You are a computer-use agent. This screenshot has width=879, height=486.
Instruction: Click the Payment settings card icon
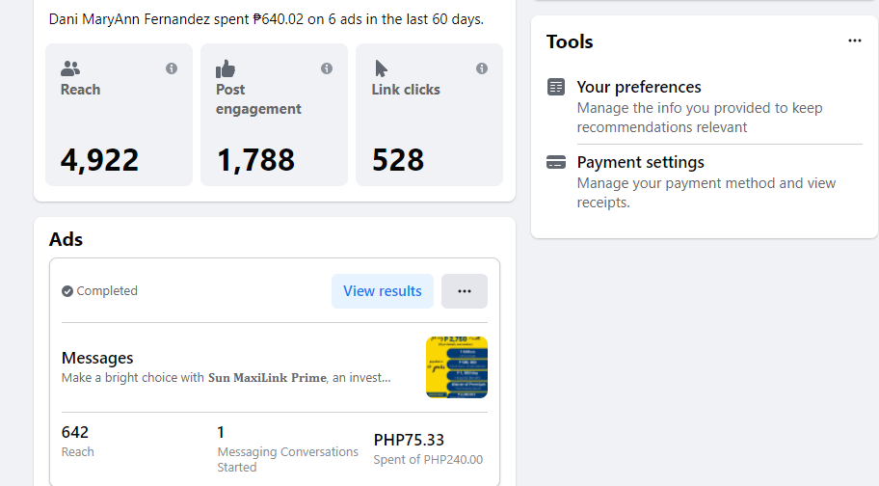[556, 162]
